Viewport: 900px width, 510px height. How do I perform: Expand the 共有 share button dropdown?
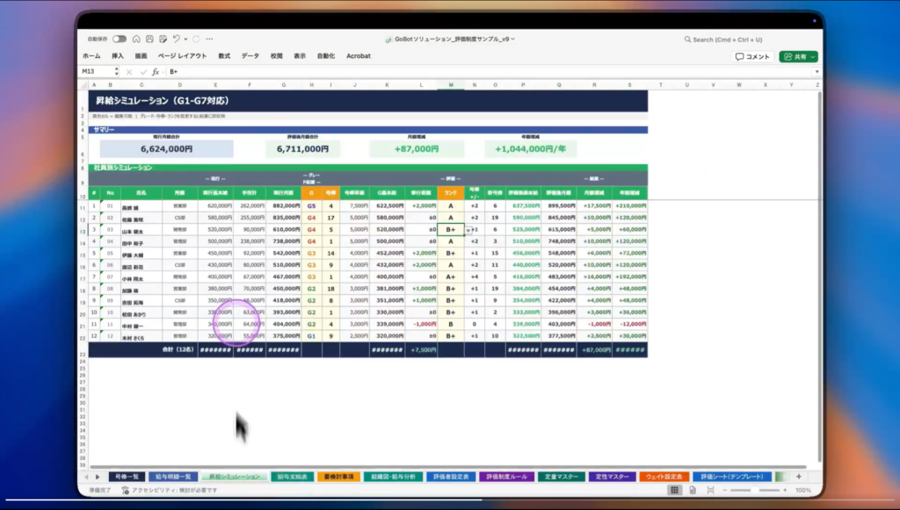pos(814,56)
